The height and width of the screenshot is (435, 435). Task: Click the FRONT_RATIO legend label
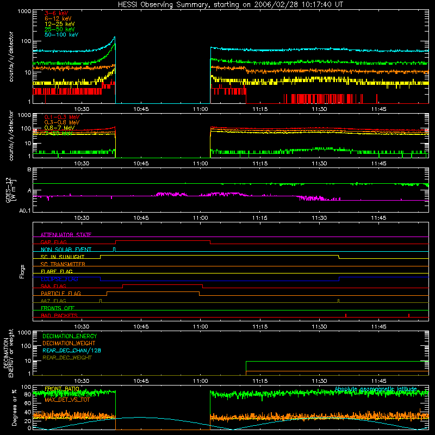click(62, 389)
